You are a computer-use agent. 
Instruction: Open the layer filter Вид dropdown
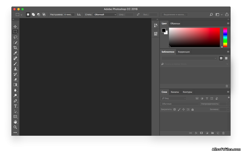coord(173,98)
